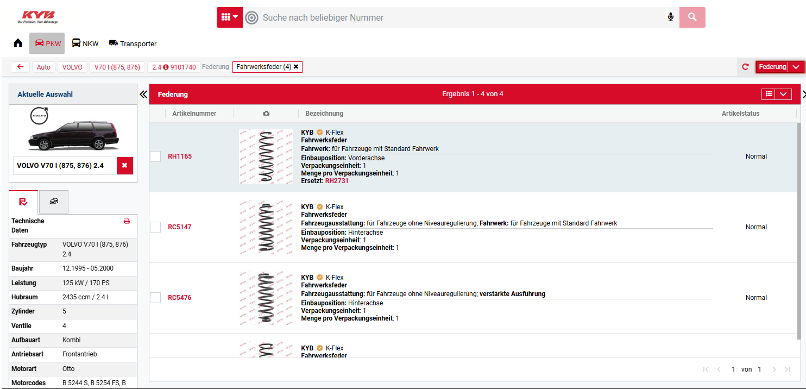Screen dimensions: 806x389
Task: Expand the Federung dropdown at top right
Action: coord(796,67)
